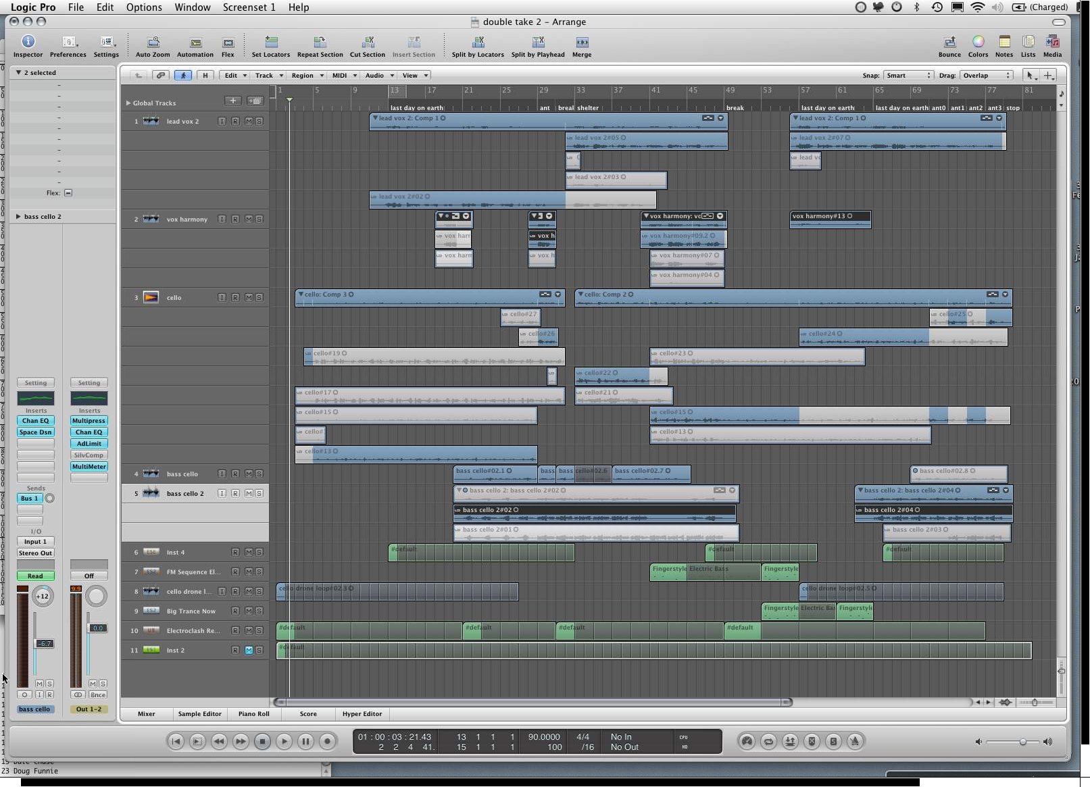Open the MIDI local menu dropdown
This screenshot has height=787, width=1090.
(343, 75)
